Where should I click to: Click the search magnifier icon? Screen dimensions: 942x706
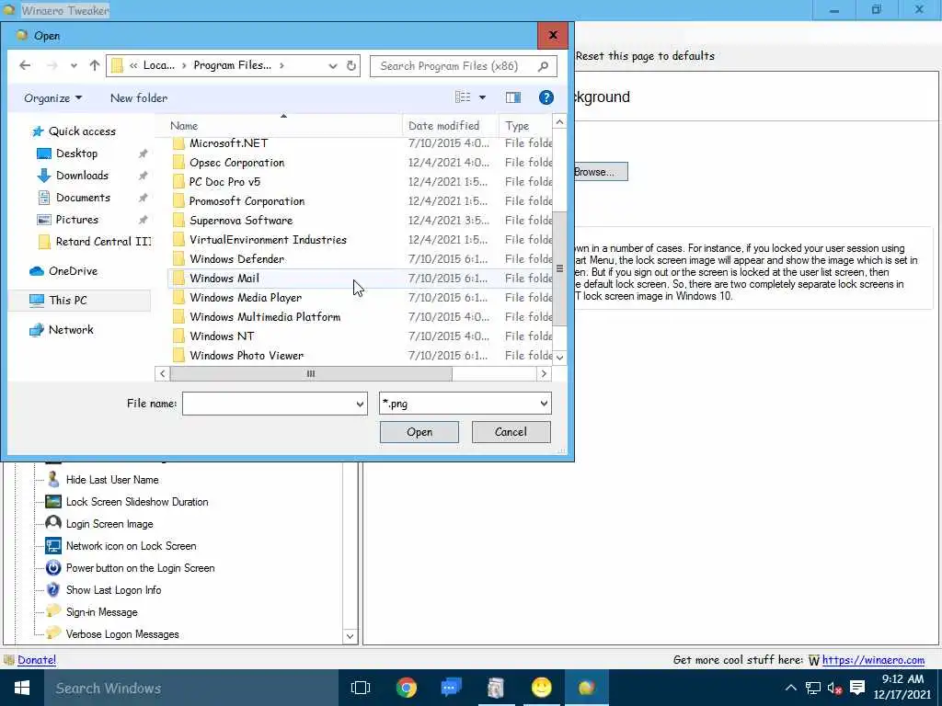pyautogui.click(x=543, y=66)
